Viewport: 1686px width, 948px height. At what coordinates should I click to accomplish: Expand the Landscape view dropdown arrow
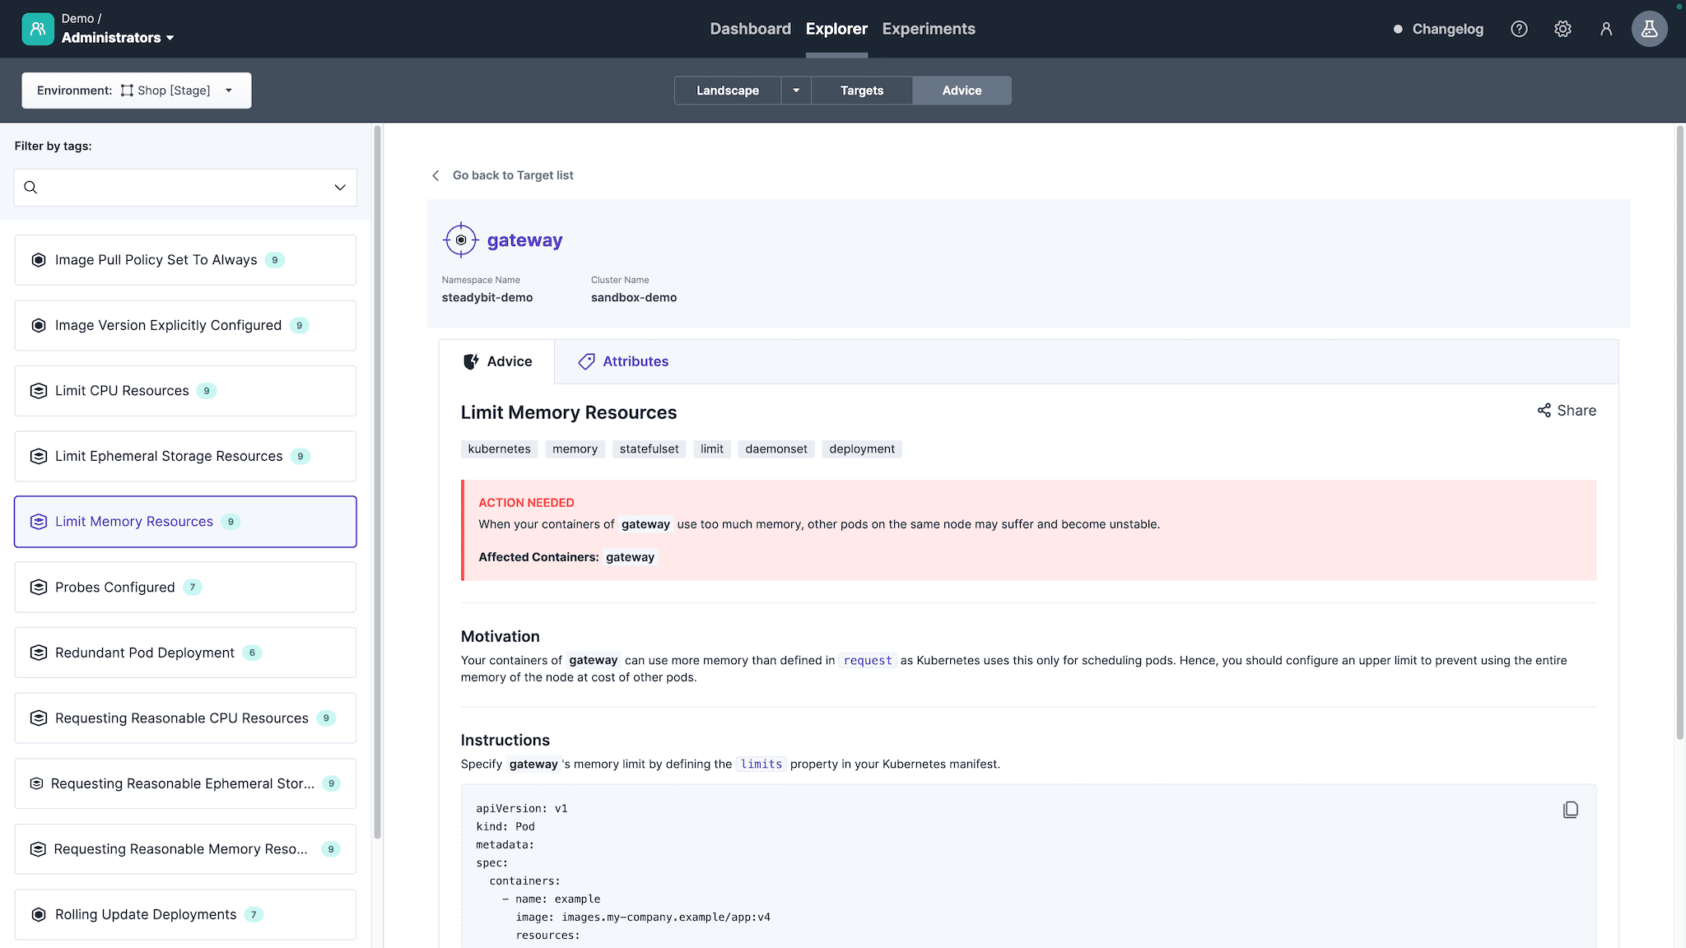click(796, 91)
